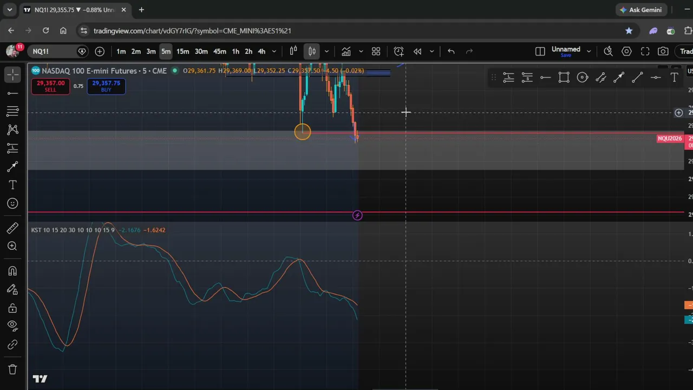Viewport: 693px width, 390px height.
Task: Select the long position favorite tool
Action: (508, 77)
